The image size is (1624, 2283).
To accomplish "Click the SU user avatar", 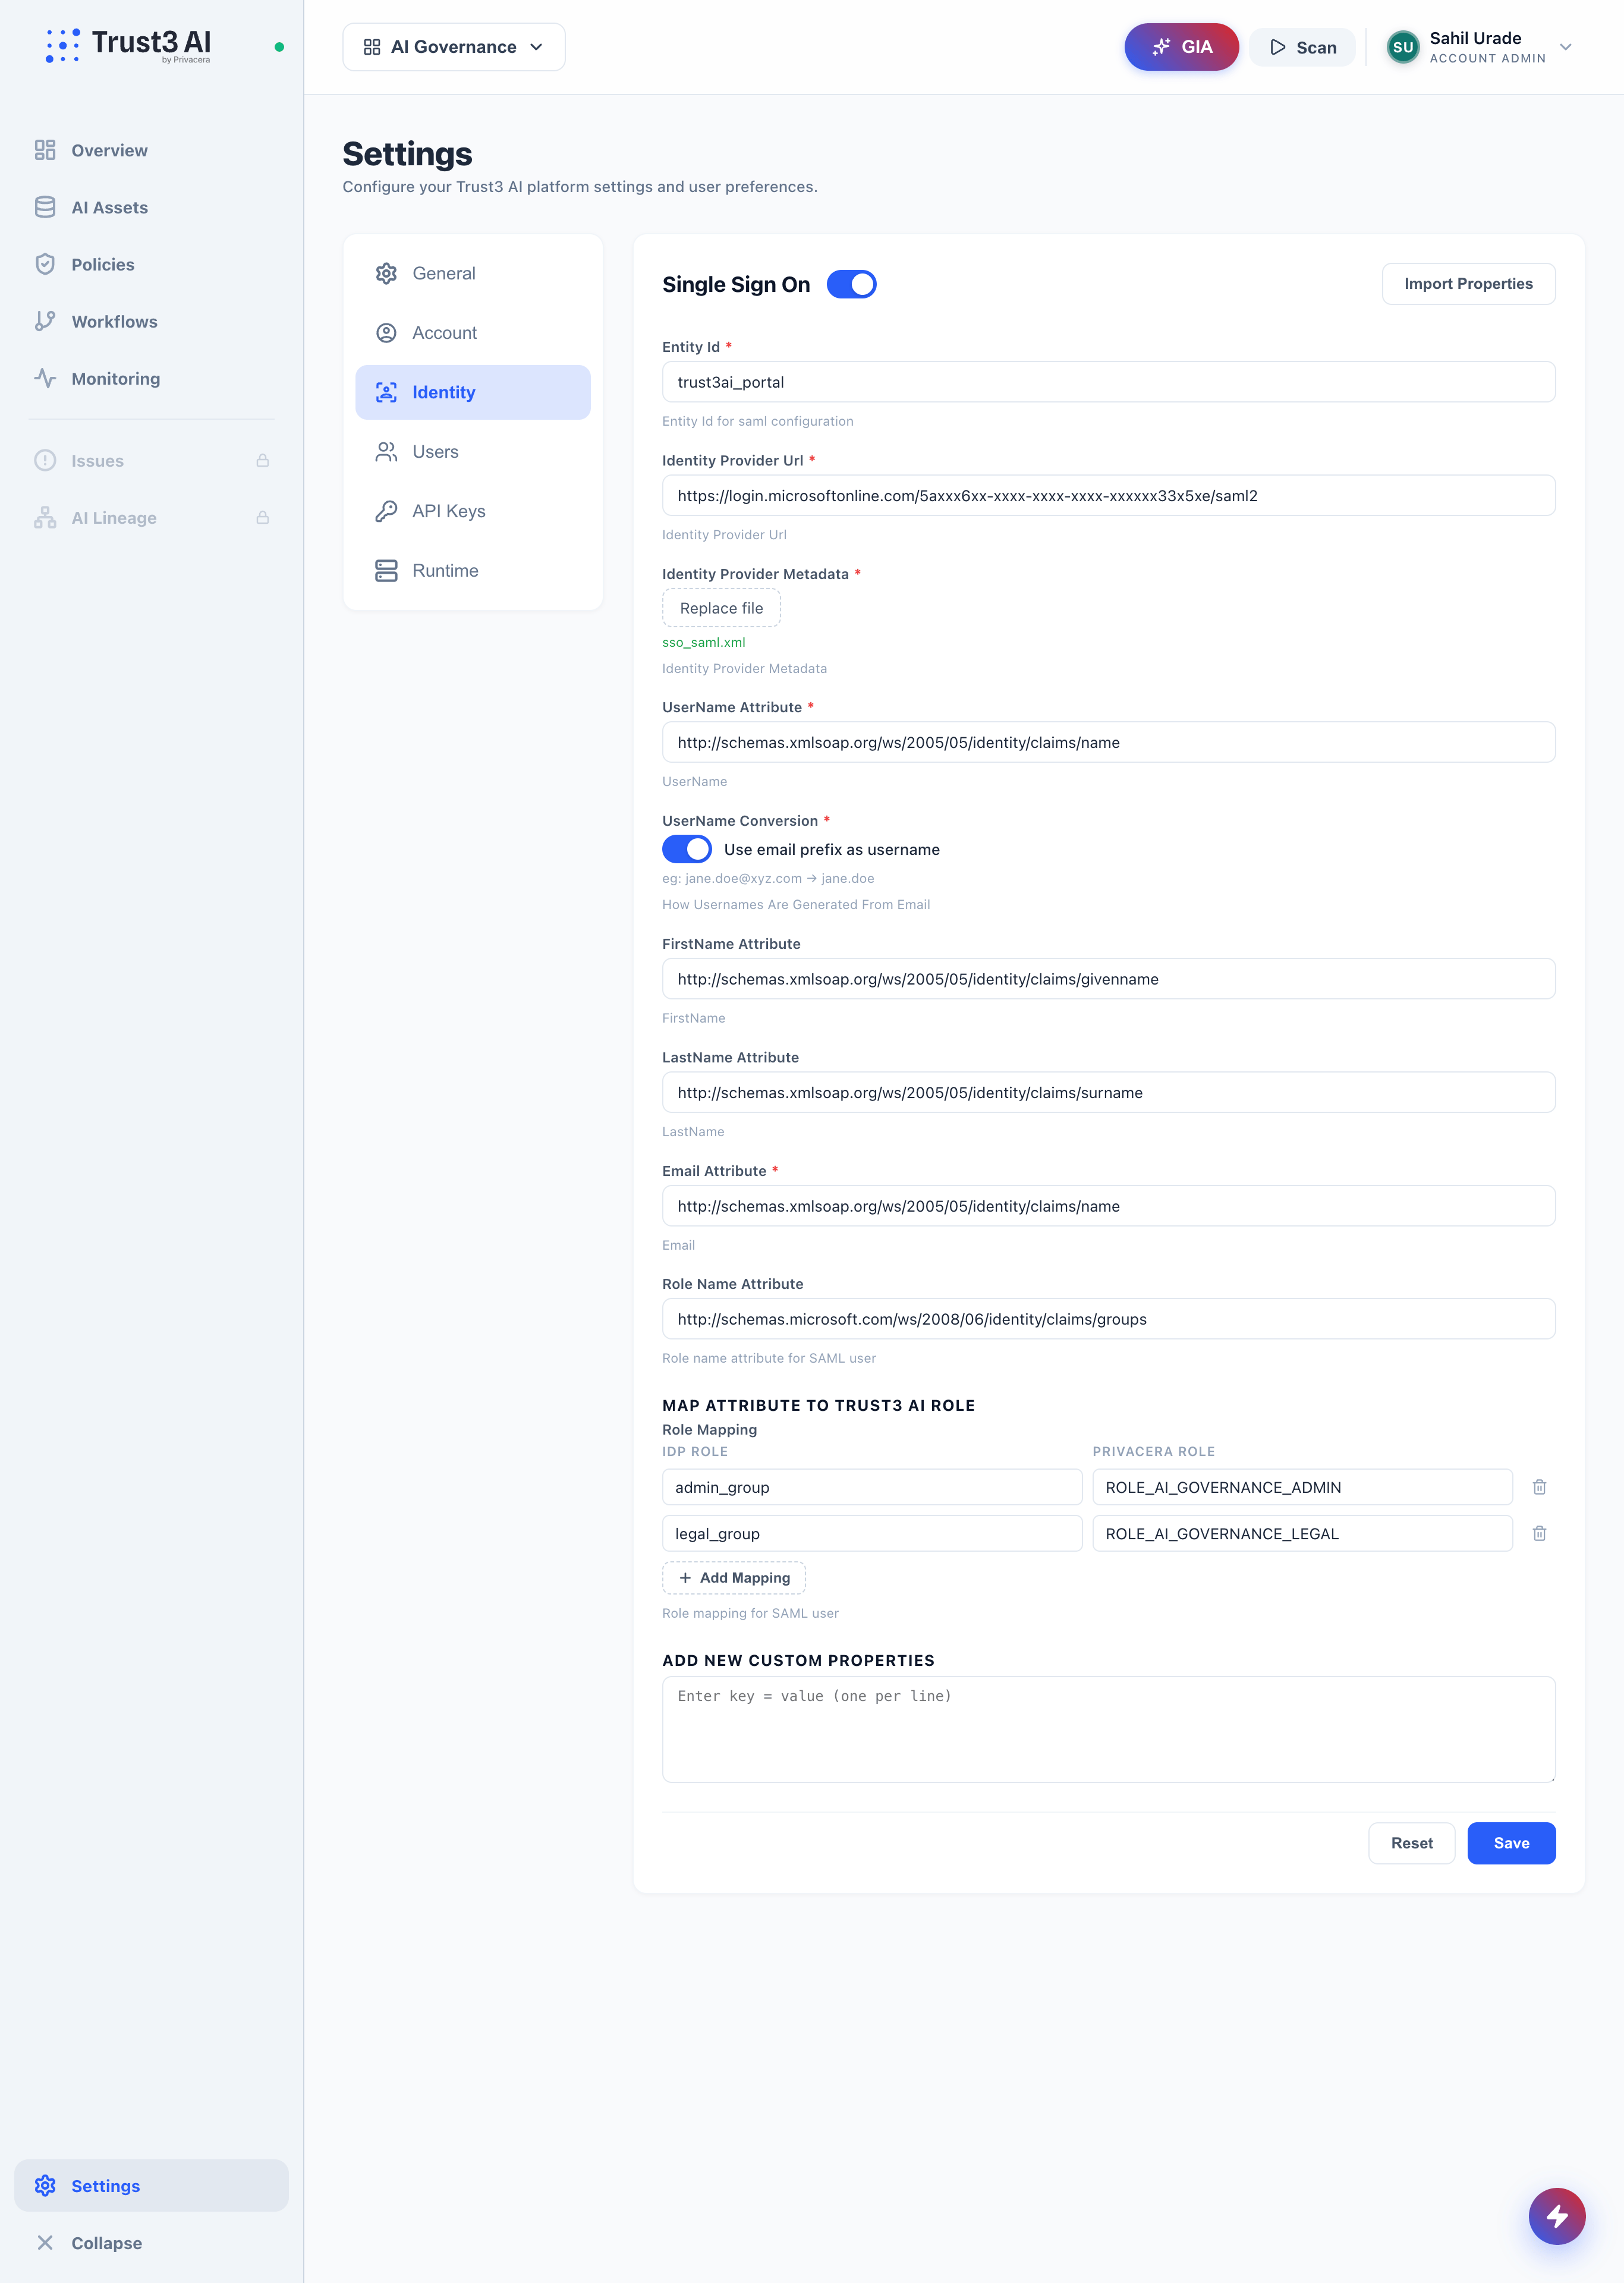I will 1402,47.
